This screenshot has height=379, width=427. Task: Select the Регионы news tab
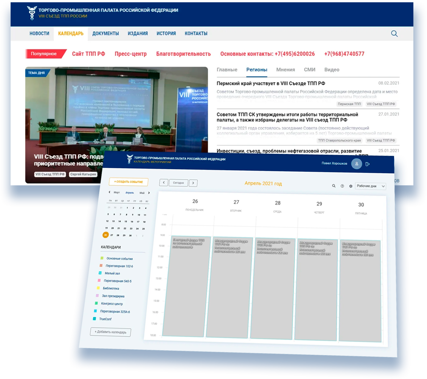pos(257,70)
